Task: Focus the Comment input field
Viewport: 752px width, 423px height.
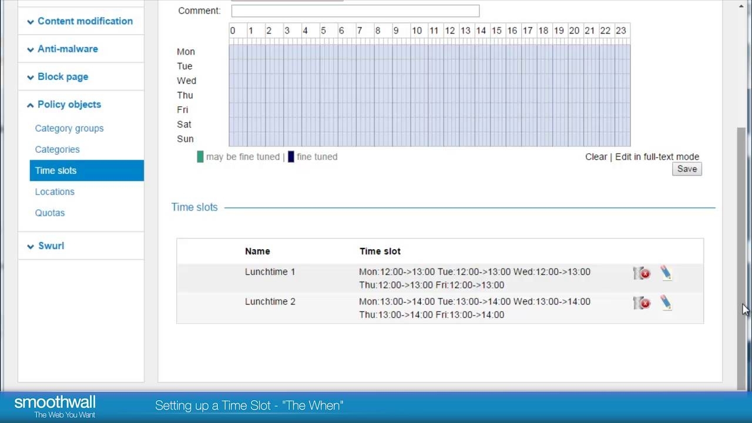Action: coord(355,11)
